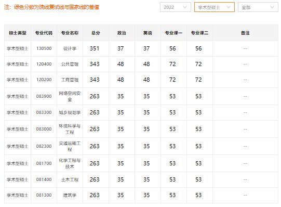Click the major name 网络空间安全
This screenshot has height=207, width=281.
tap(70, 96)
